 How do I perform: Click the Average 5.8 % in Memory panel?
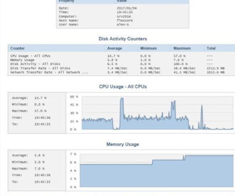39,155
